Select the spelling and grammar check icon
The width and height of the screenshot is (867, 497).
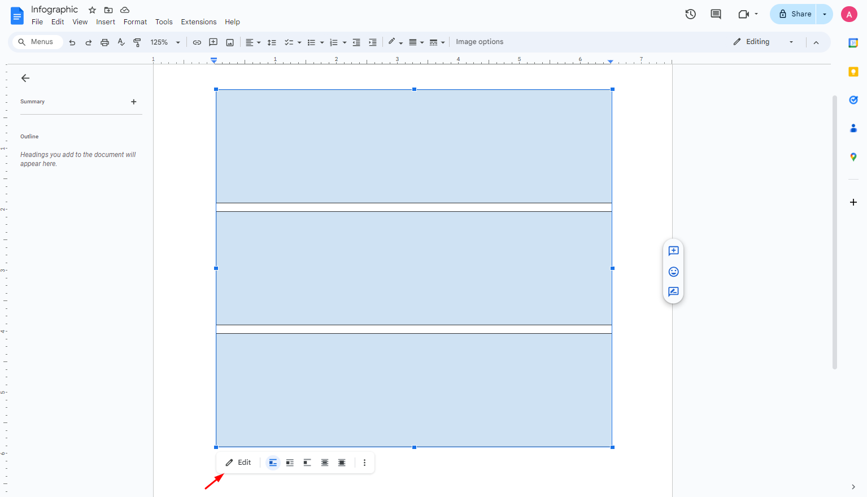click(x=121, y=42)
